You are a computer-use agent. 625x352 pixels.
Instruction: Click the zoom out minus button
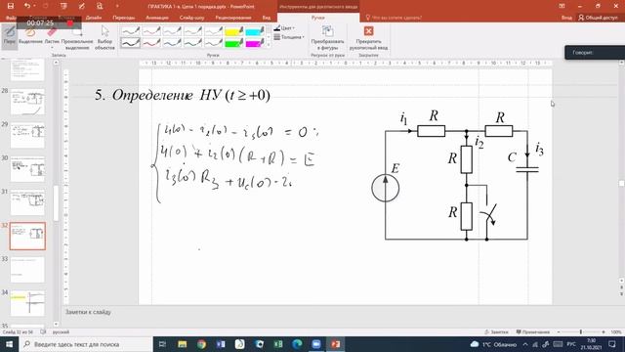click(559, 332)
